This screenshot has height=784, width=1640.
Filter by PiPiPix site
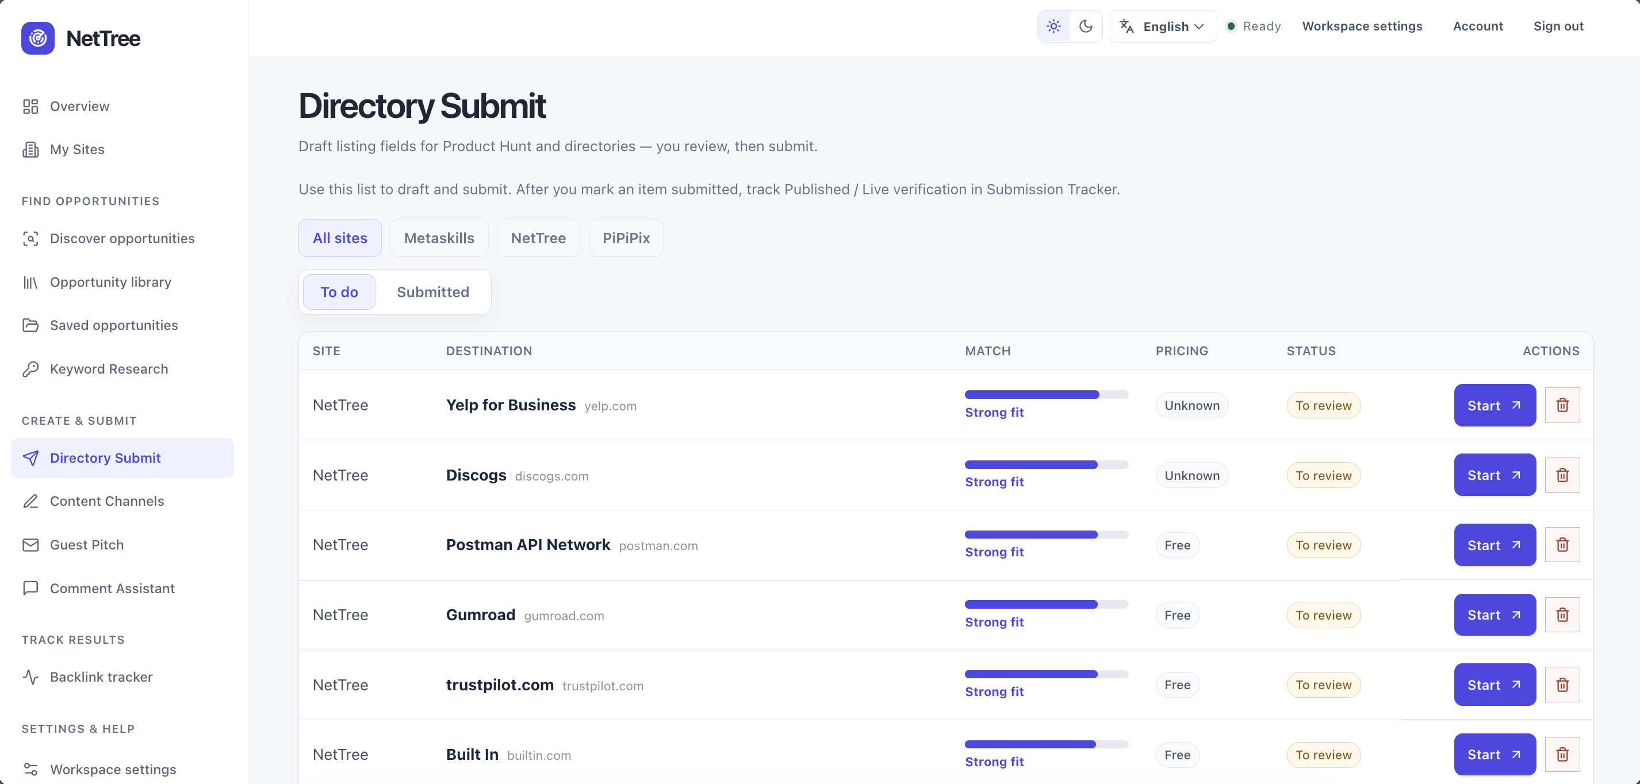(x=626, y=238)
